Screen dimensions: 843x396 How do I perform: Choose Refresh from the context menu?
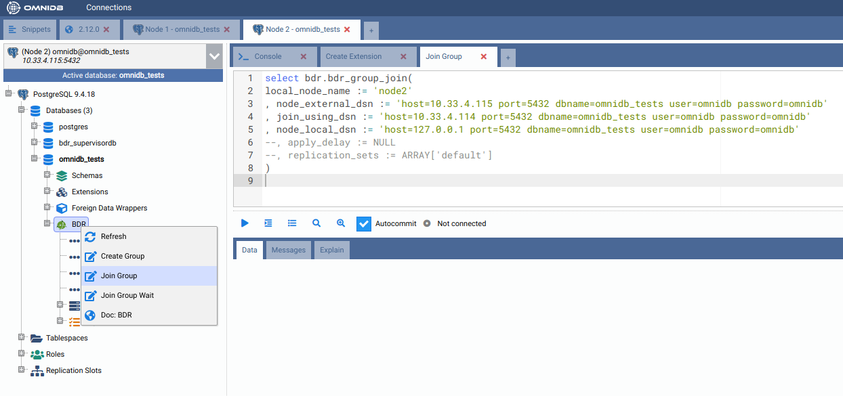[x=149, y=236]
